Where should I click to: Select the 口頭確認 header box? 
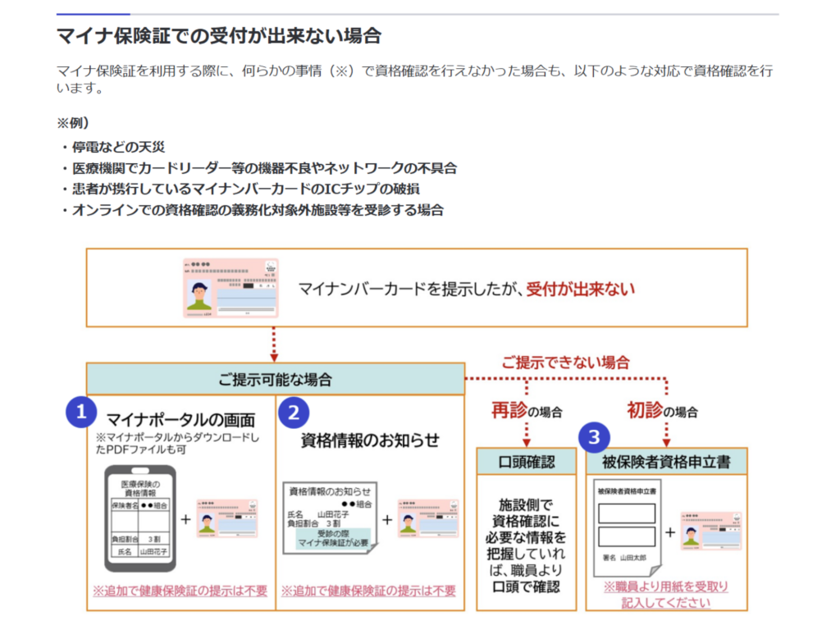pos(526,461)
